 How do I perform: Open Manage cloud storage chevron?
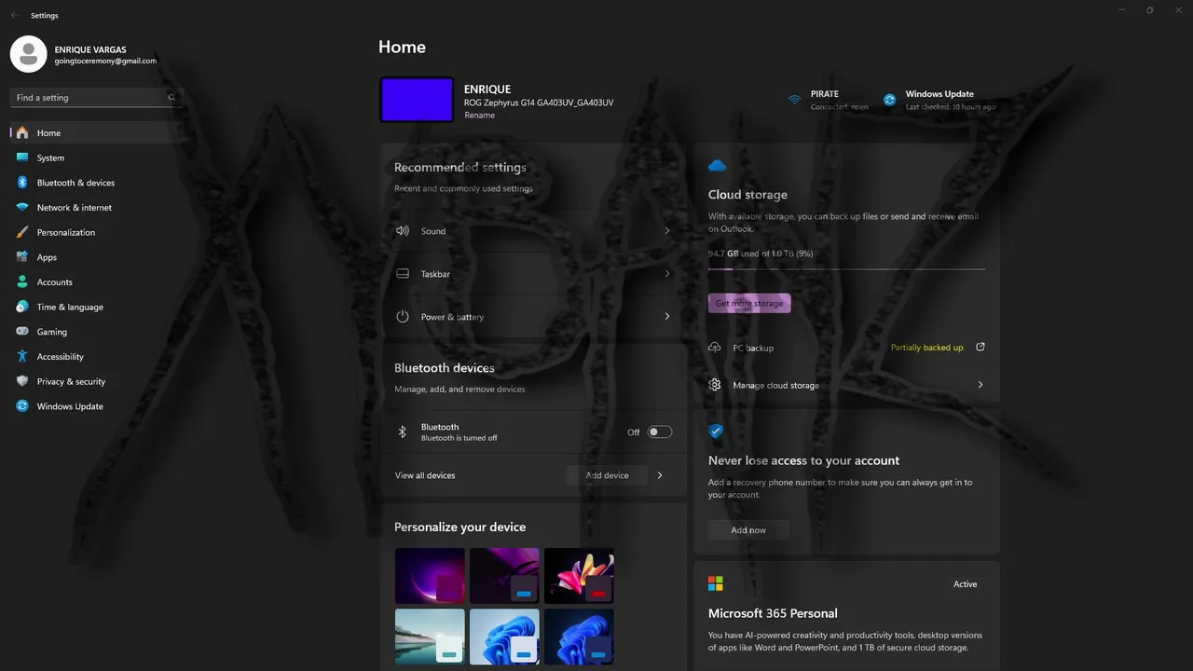click(x=980, y=385)
